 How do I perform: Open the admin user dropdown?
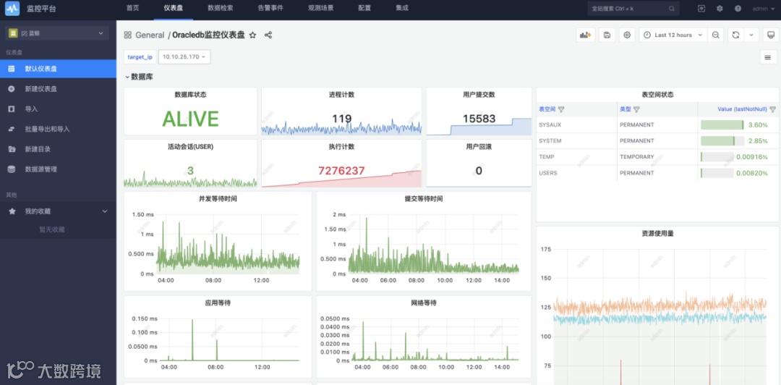pos(763,9)
